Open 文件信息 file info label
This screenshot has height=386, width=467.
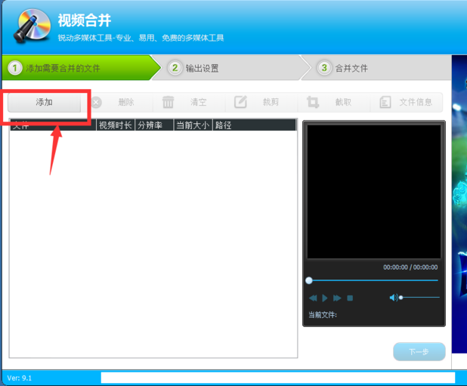(416, 103)
